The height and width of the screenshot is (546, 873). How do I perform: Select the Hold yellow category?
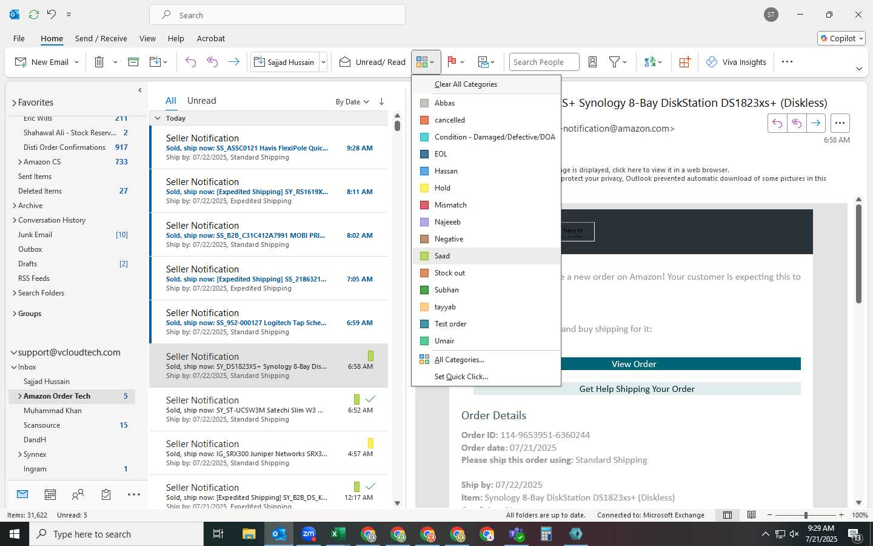tap(486, 188)
